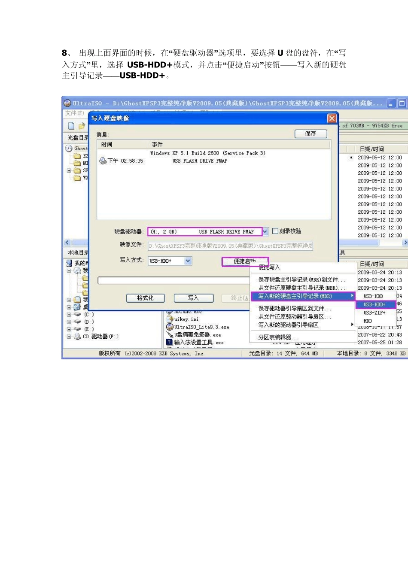Expand the C: drive tree node
408x577 pixels.
click(69, 315)
